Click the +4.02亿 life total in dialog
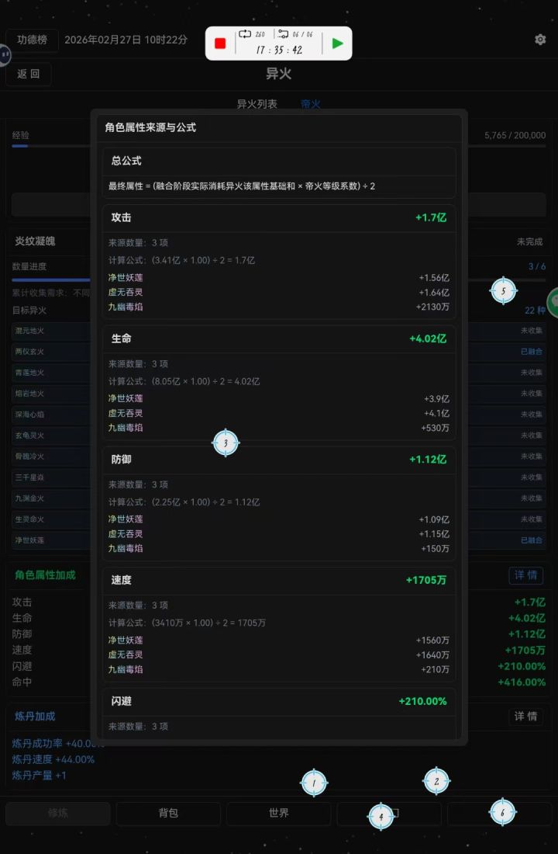This screenshot has width=558, height=854. click(x=428, y=338)
